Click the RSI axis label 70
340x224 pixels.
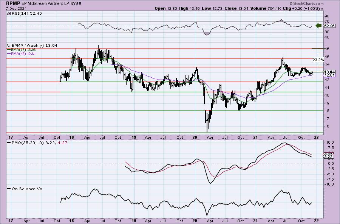click(327, 21)
